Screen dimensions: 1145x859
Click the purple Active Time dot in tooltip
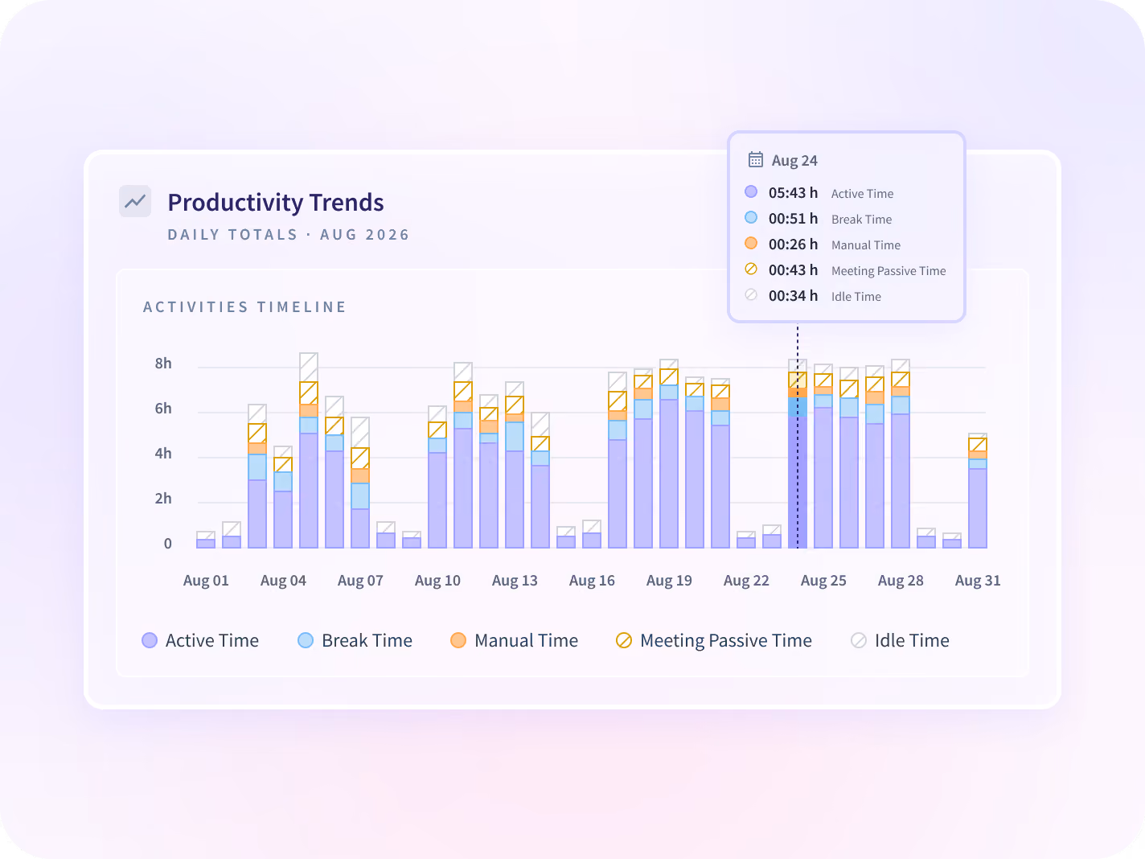click(751, 191)
